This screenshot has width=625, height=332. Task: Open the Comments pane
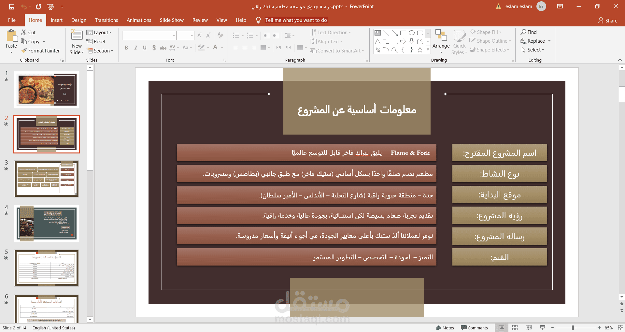coord(474,328)
